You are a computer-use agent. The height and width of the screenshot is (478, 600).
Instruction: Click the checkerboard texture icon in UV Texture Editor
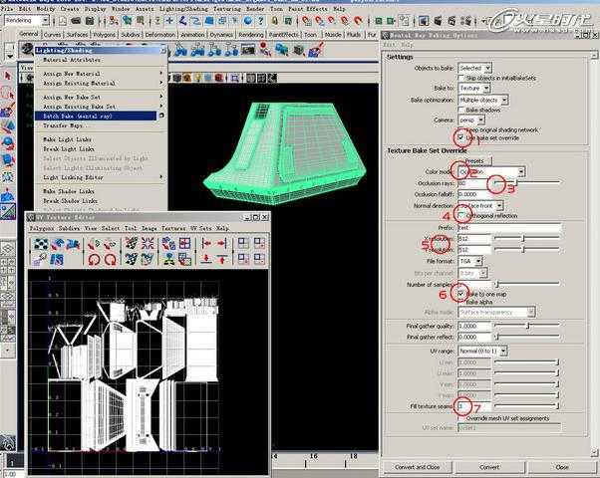click(41, 244)
